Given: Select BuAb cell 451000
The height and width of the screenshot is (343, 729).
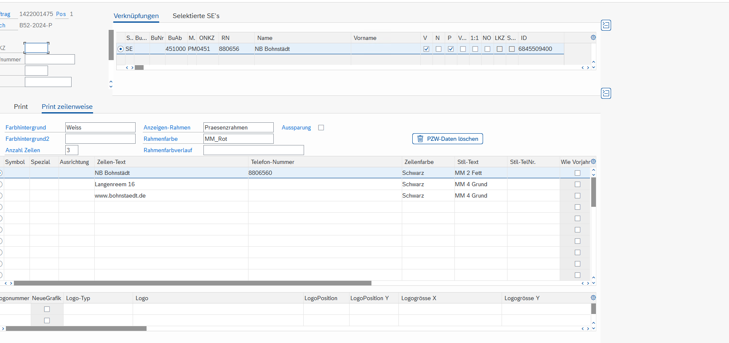Looking at the screenshot, I should tap(176, 49).
